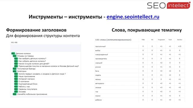Select the LSI word 'быть'
Viewport: 193px width, 108px height.
[x=97, y=71]
